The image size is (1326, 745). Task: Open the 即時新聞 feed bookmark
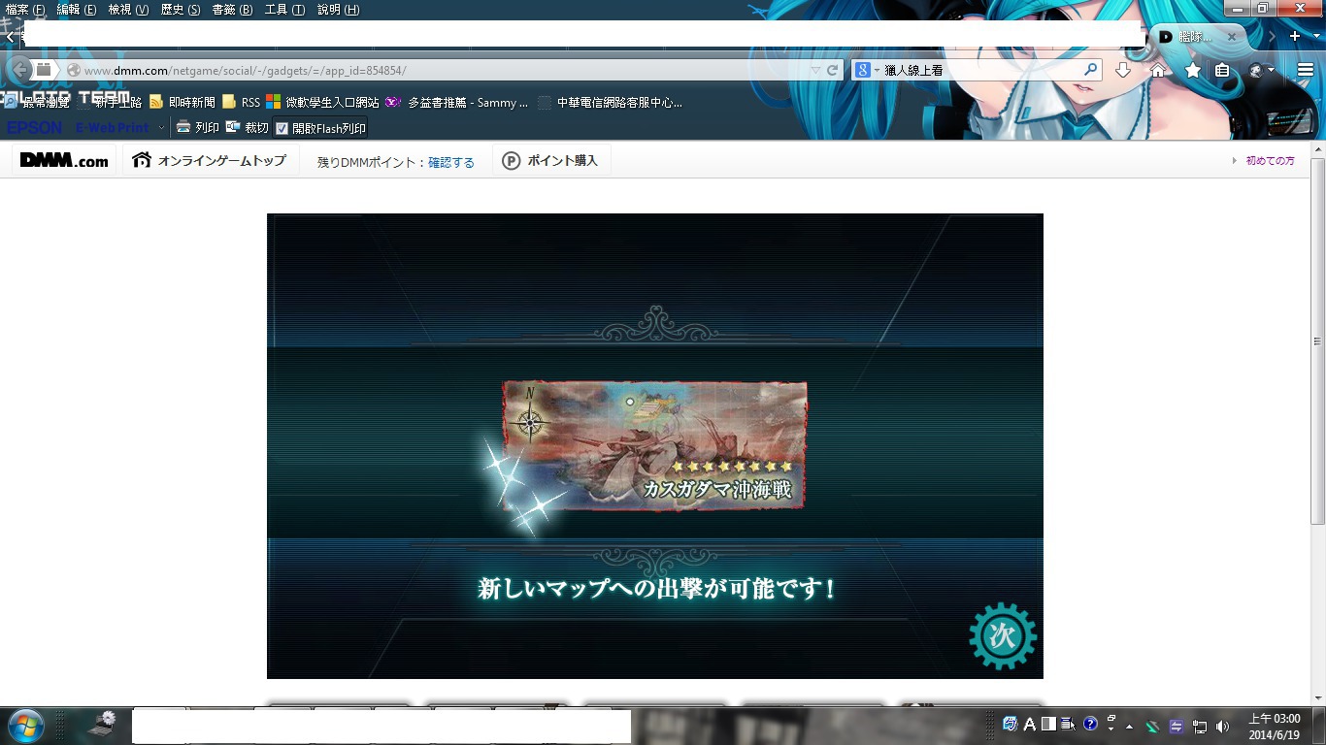click(x=182, y=102)
